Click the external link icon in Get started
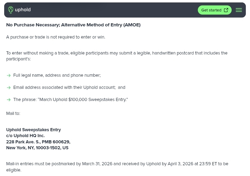Viewport: 250px width, 176px height. 226,10
